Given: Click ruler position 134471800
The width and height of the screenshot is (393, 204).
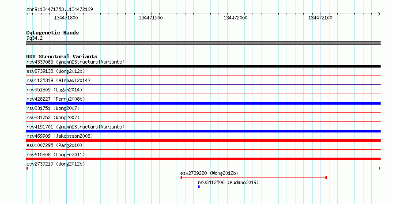Looking at the screenshot, I should (x=66, y=18).
